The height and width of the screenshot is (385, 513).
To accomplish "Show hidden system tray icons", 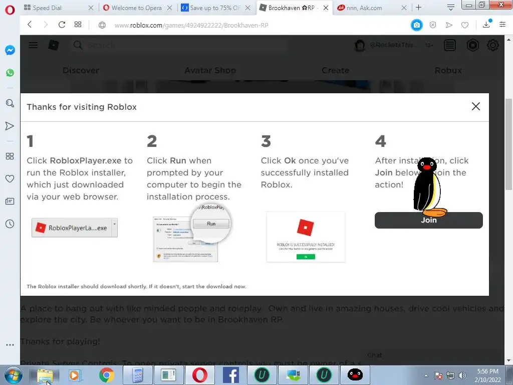I will [426, 375].
